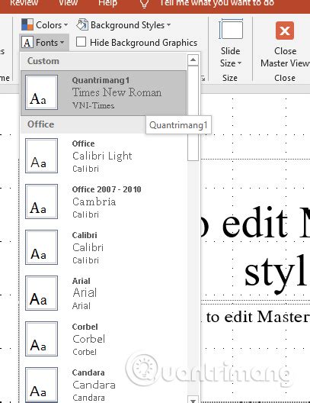Click the Fonts letter A icon

[27, 43]
